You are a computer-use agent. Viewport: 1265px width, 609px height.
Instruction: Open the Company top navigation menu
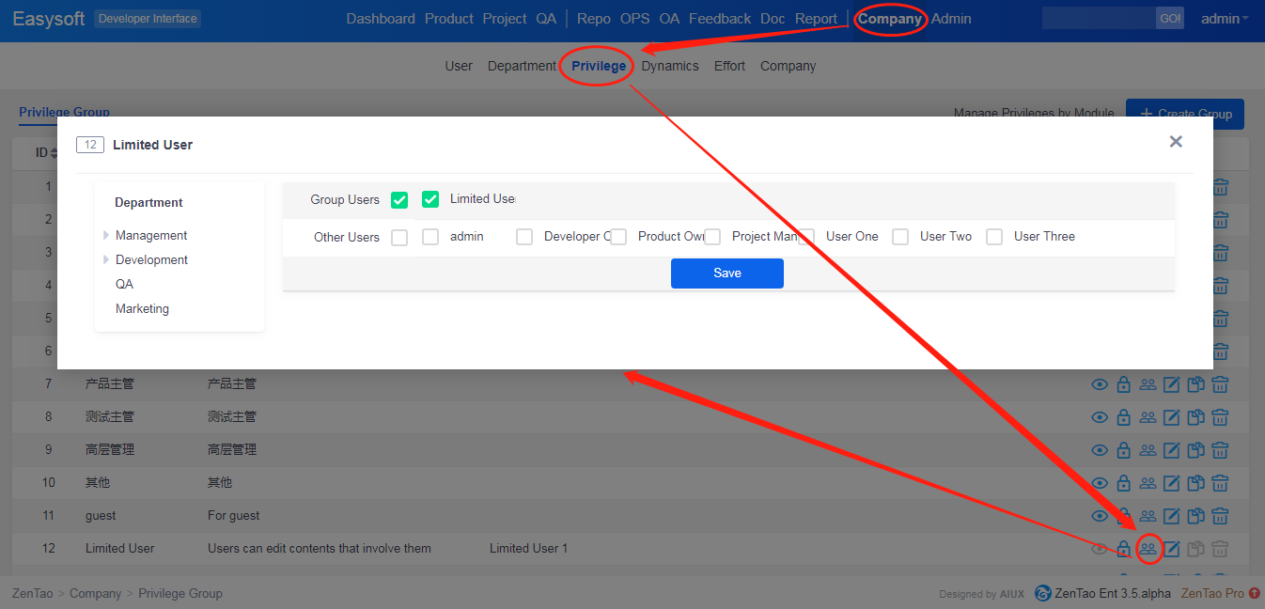[x=889, y=19]
